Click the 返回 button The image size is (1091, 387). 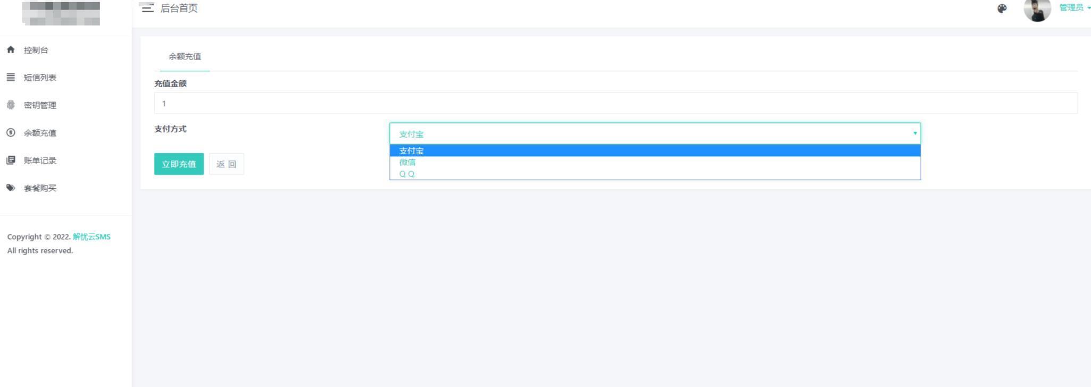click(x=227, y=164)
